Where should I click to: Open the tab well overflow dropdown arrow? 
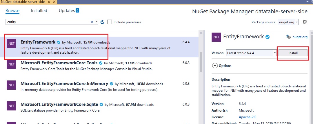pyautogui.click(x=307, y=2)
